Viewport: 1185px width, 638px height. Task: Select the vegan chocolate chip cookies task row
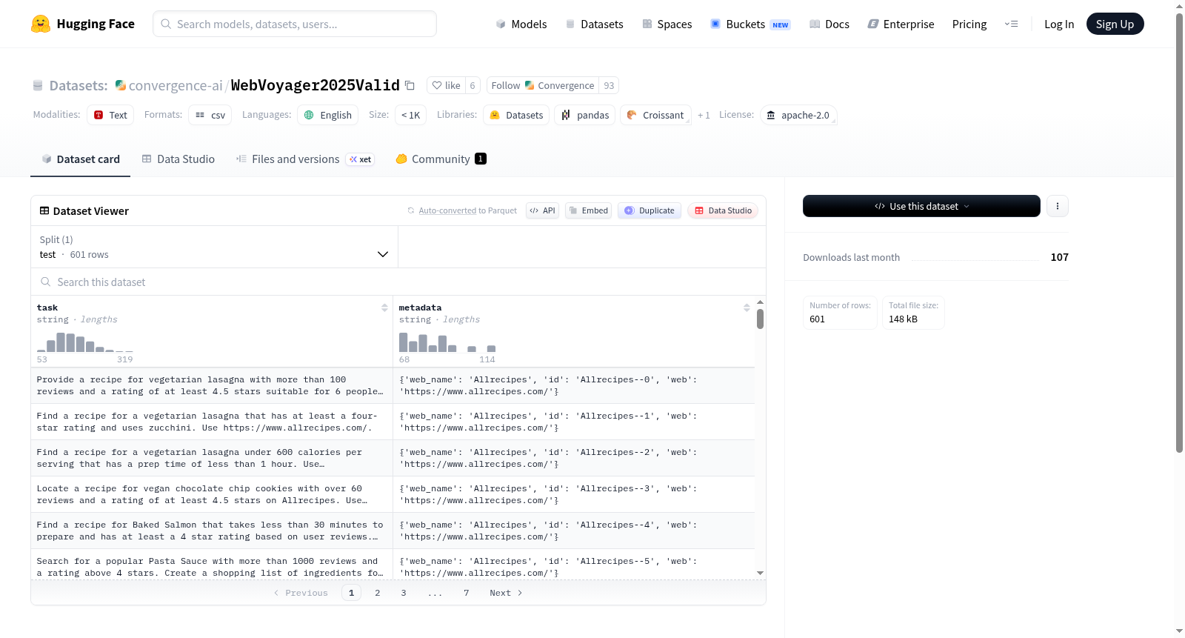point(212,494)
